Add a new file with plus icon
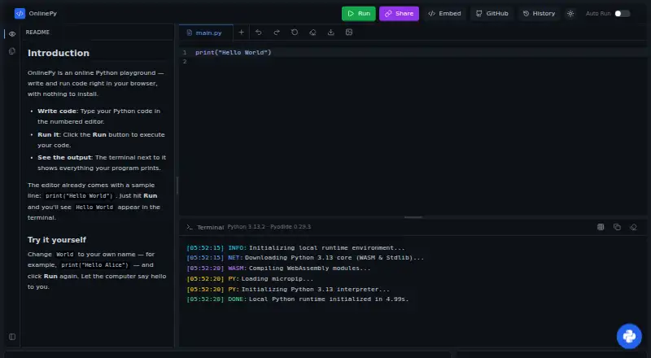The height and width of the screenshot is (358, 651). tap(241, 32)
